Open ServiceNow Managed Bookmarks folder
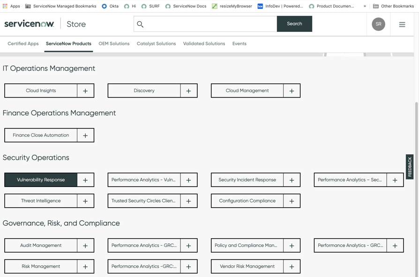Screen dimensions: 419x277 [x=60, y=6]
